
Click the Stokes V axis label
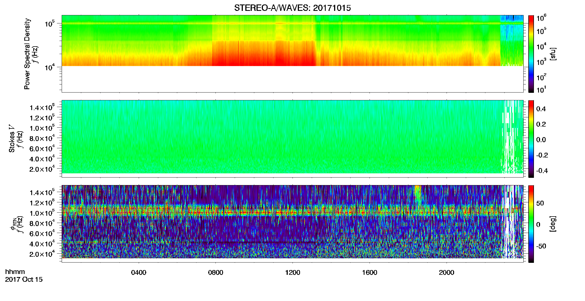12,138
